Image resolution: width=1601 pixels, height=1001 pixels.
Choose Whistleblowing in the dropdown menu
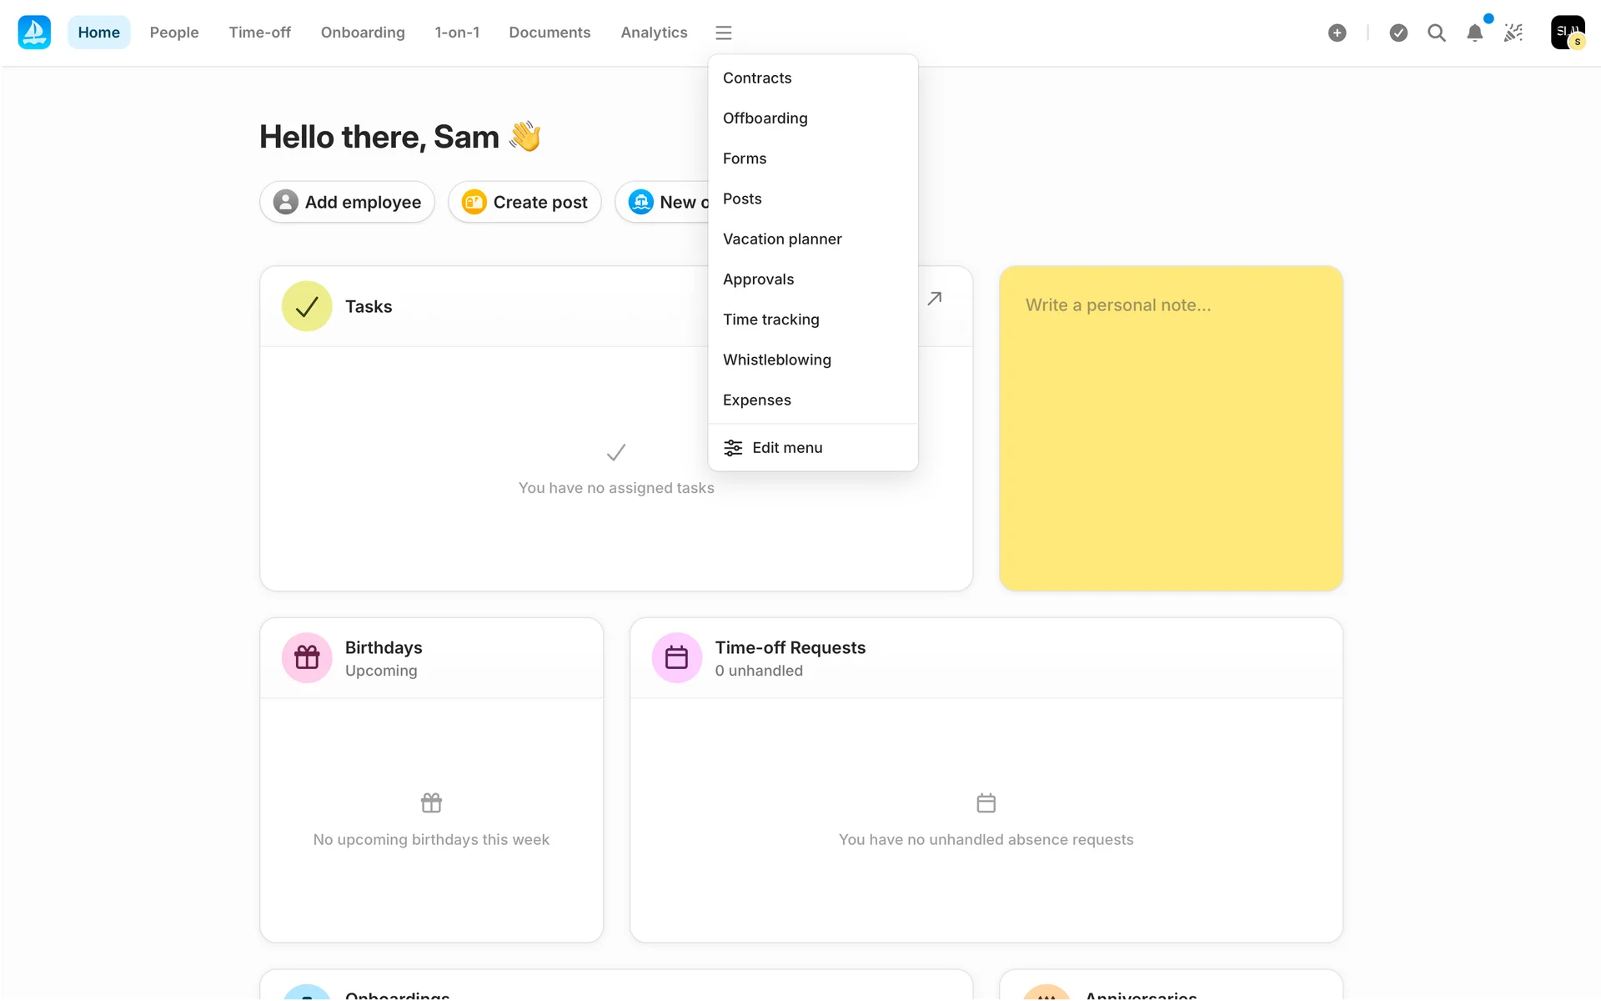(x=776, y=360)
